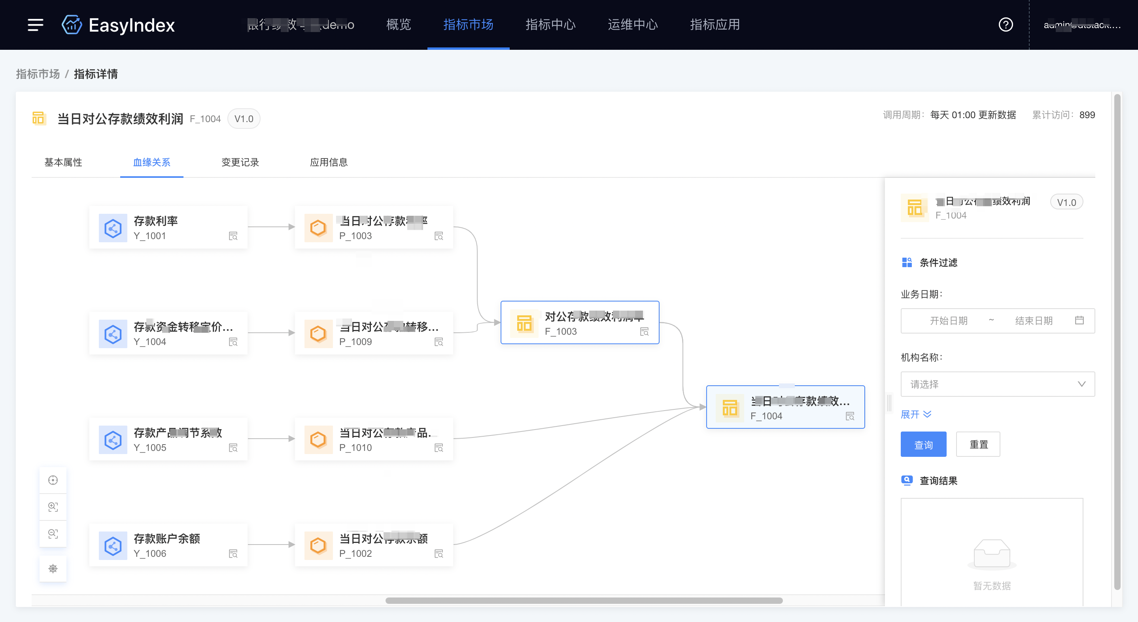
Task: Open detail icon on Y_1006 node
Action: click(x=233, y=554)
